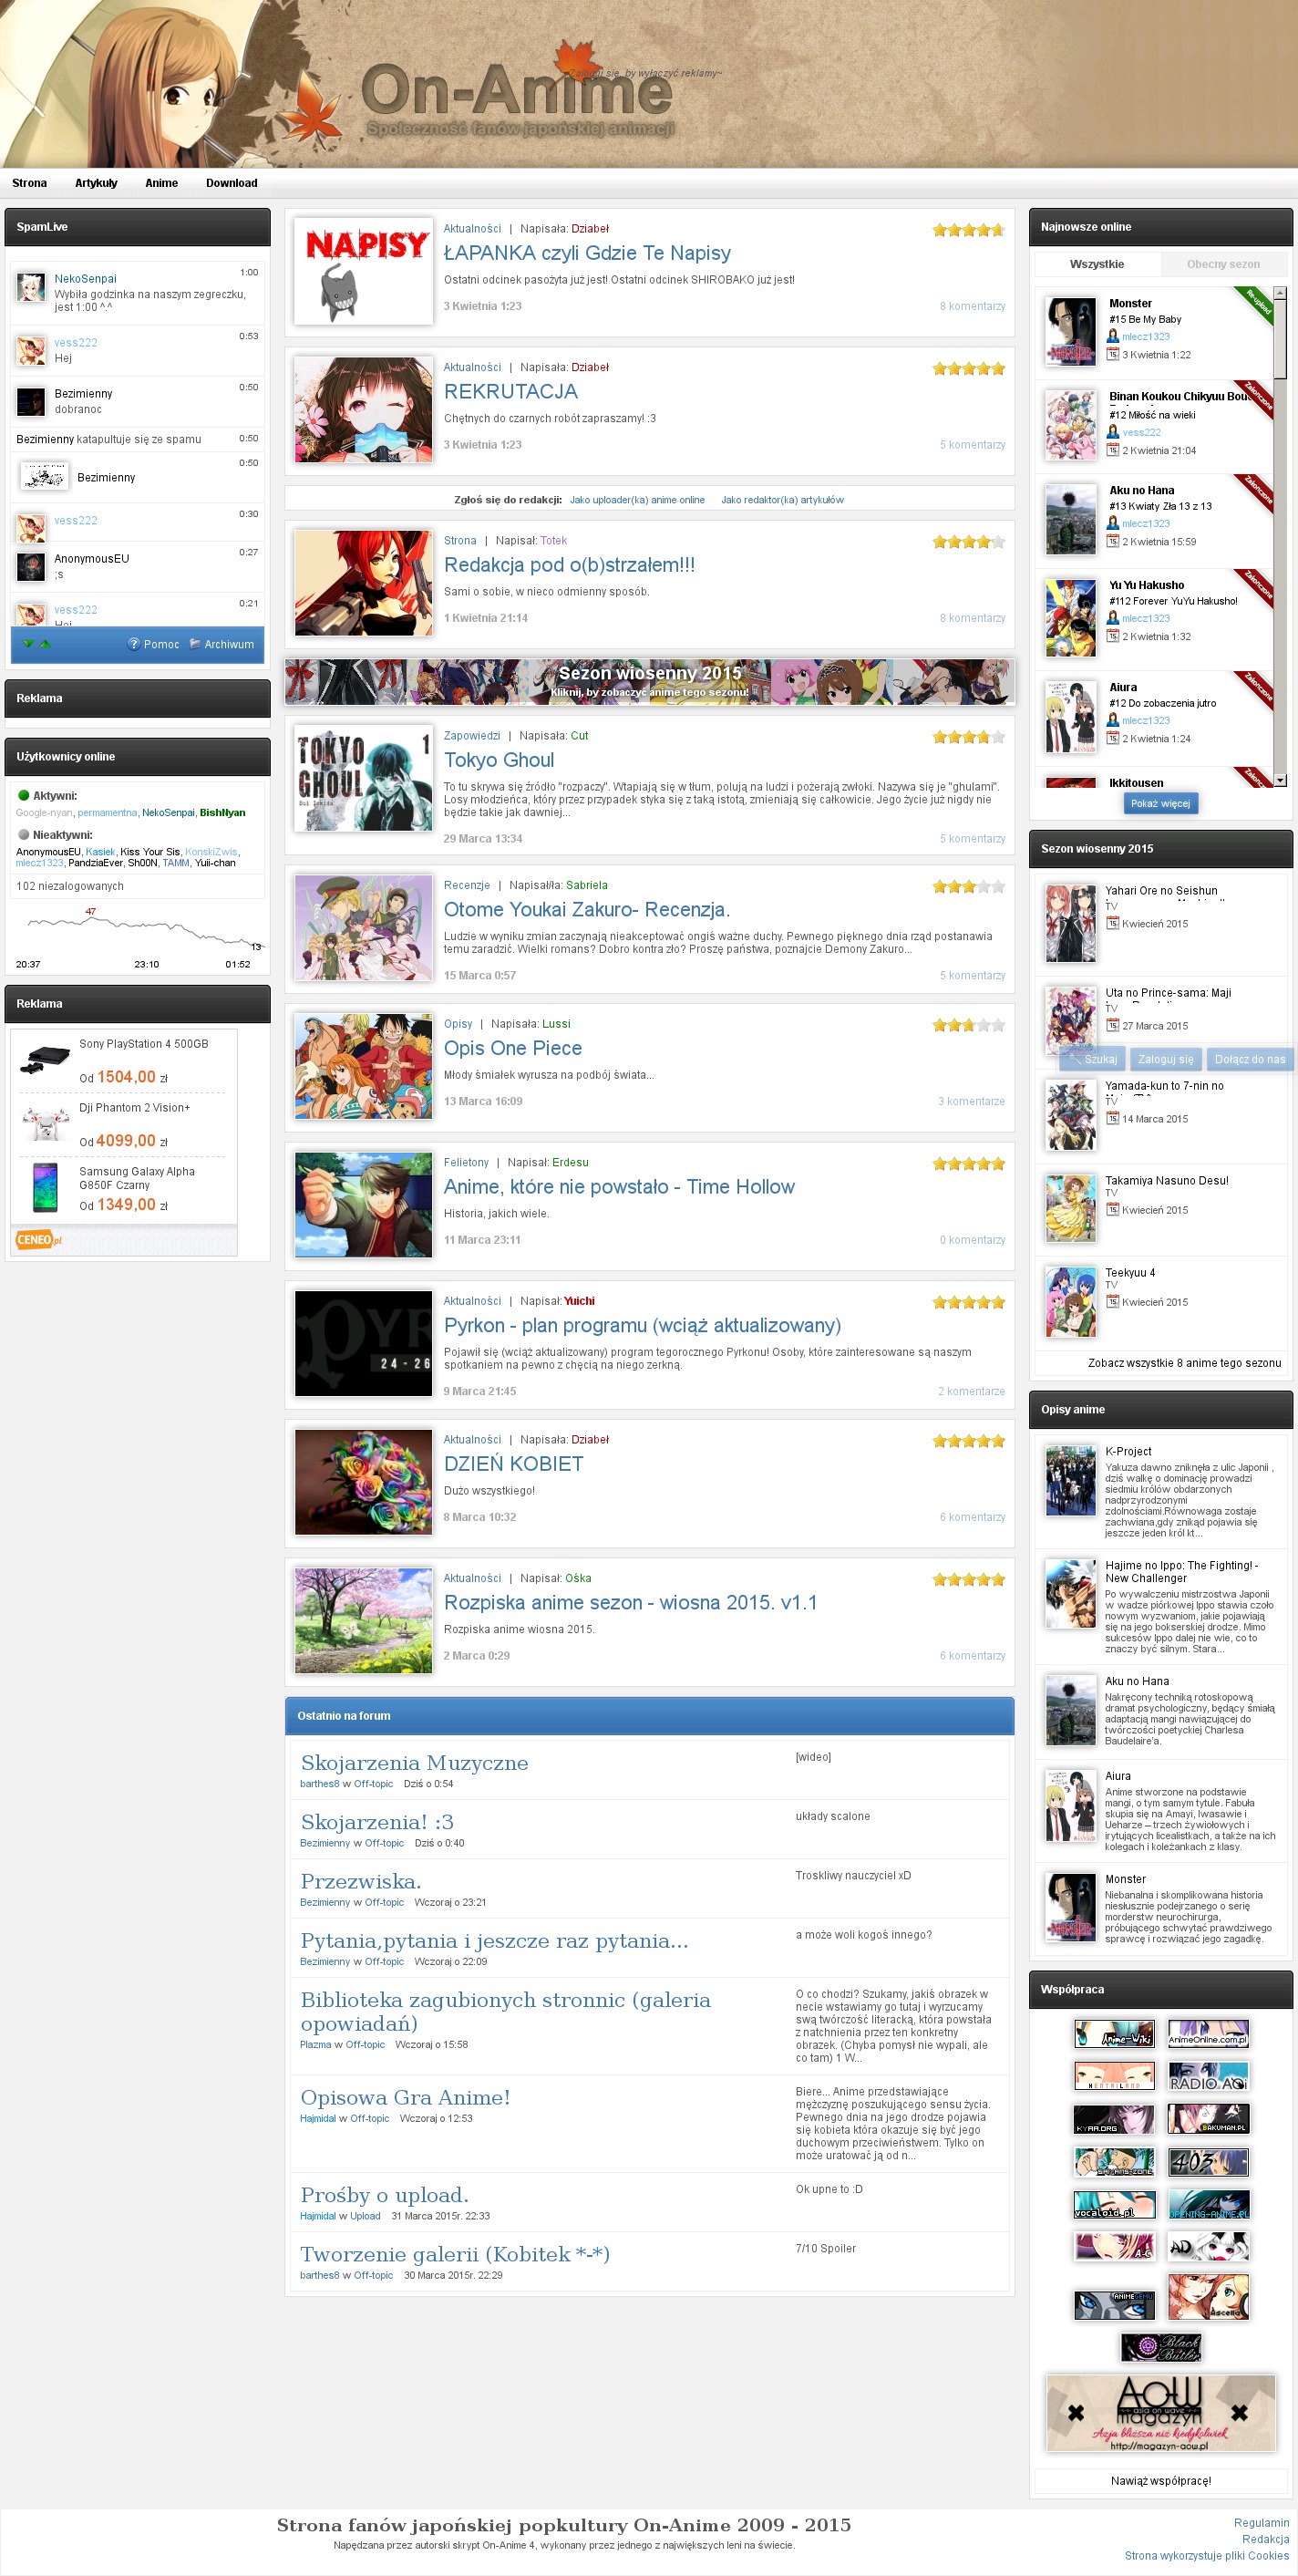
Task: Expand Pokaż więcej under Najnowsze online
Action: 1160,803
